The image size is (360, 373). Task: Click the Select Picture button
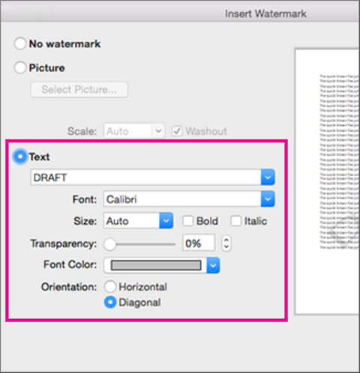79,89
